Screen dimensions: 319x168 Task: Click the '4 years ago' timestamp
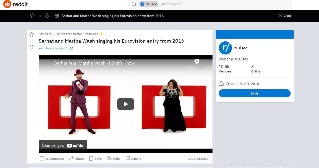pyautogui.click(x=90, y=34)
